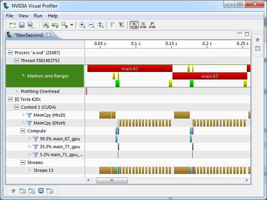Click filter icon for main_67_gpu
The width and height of the screenshot is (267, 200).
pos(36,139)
